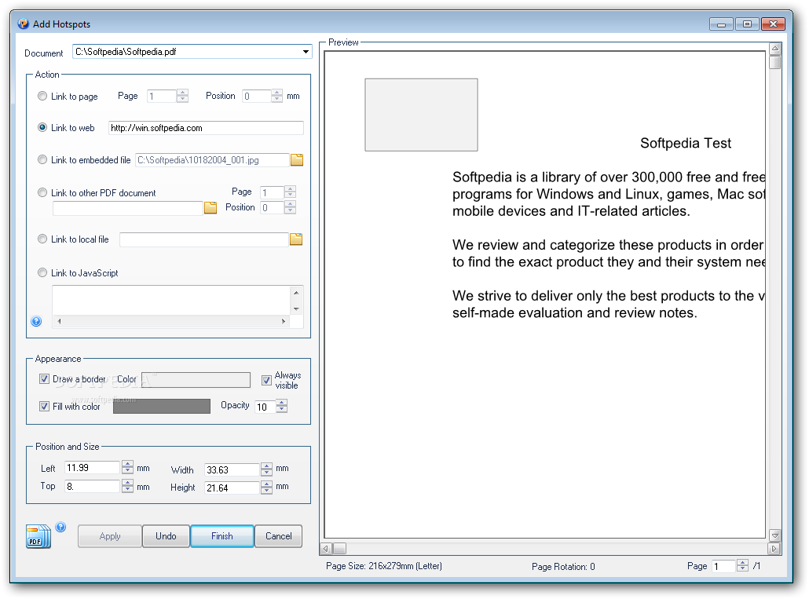Browse for local file with folder icon
Image resolution: width=809 pixels, height=599 pixels.
click(296, 239)
